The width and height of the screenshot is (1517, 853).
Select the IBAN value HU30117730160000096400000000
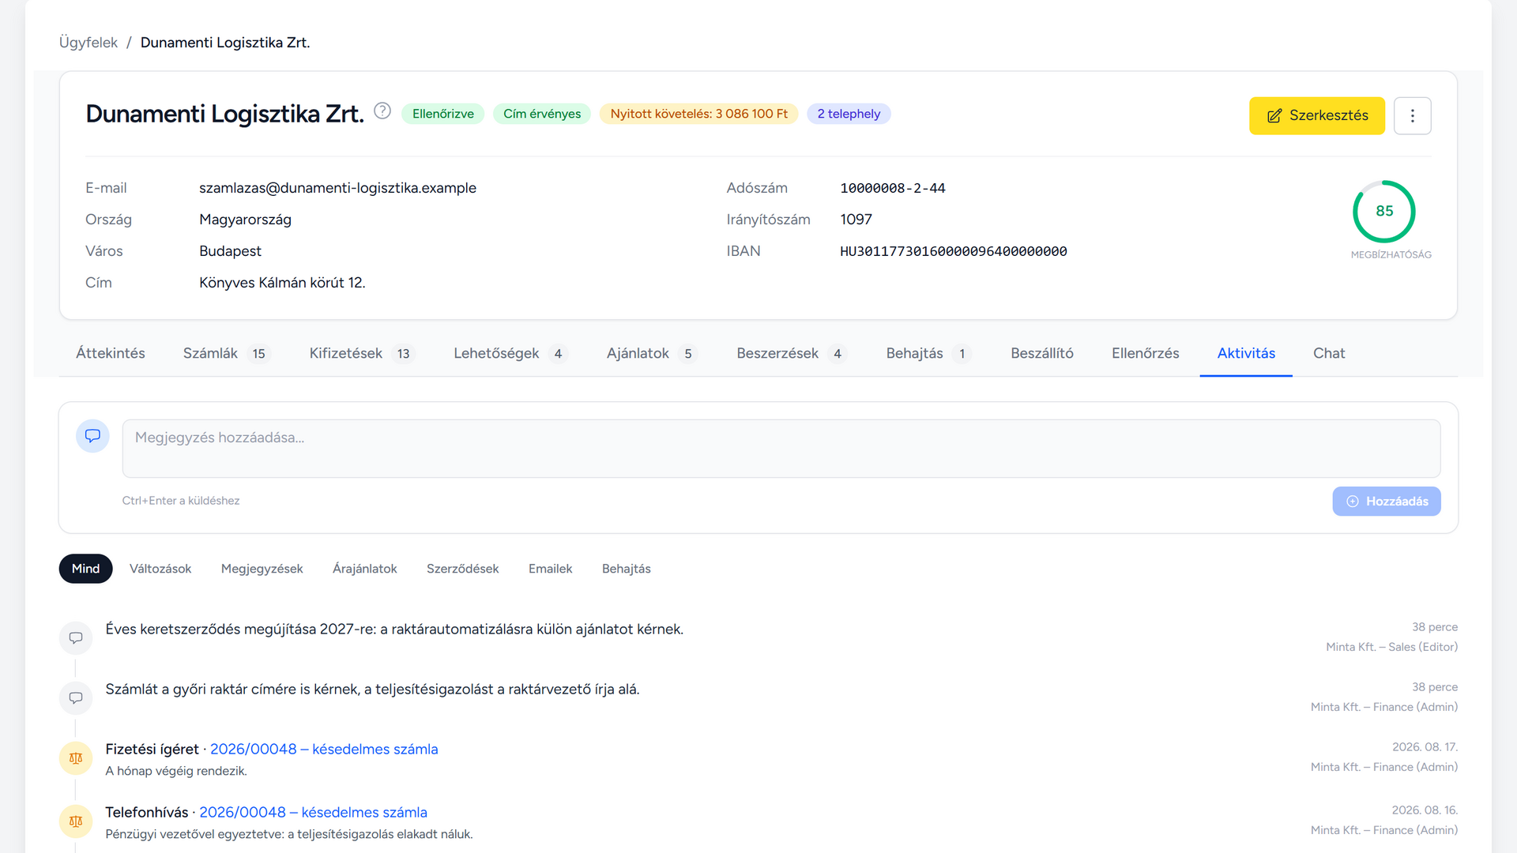point(954,251)
